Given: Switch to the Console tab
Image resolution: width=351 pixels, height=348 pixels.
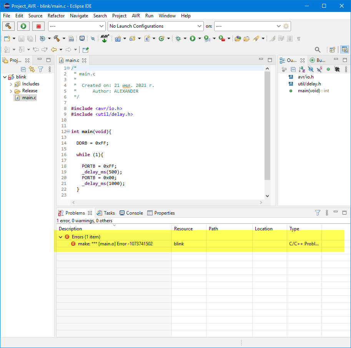Looking at the screenshot, I should click(131, 213).
